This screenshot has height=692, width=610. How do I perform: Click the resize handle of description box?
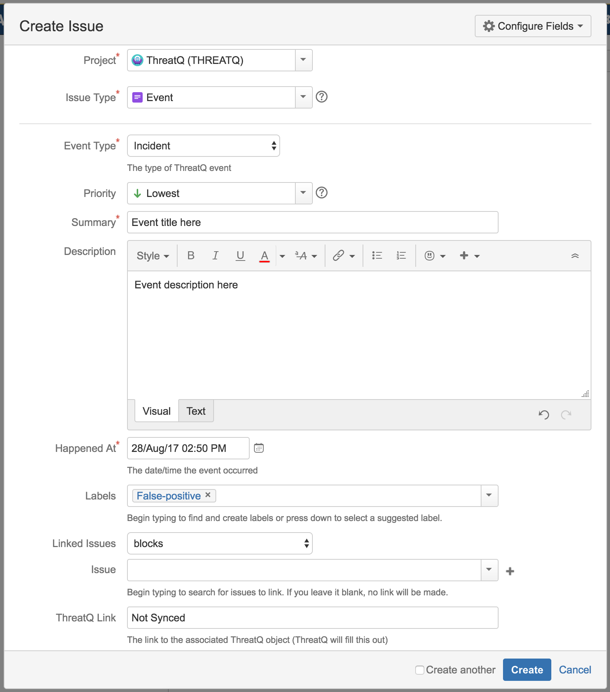(x=585, y=394)
